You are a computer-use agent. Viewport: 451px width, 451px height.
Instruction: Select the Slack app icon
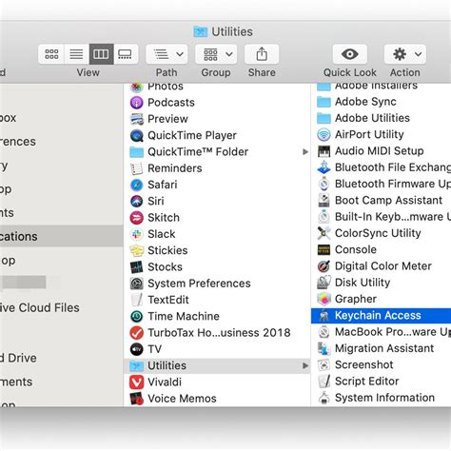point(137,234)
